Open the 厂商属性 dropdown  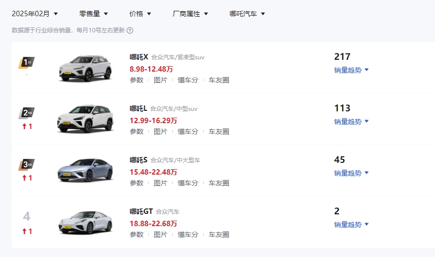(190, 14)
